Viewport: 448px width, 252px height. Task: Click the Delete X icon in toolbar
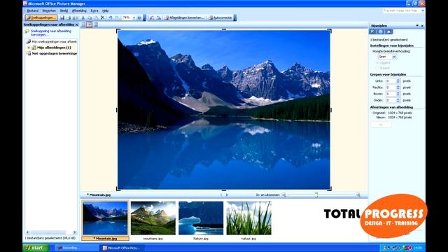point(102,17)
